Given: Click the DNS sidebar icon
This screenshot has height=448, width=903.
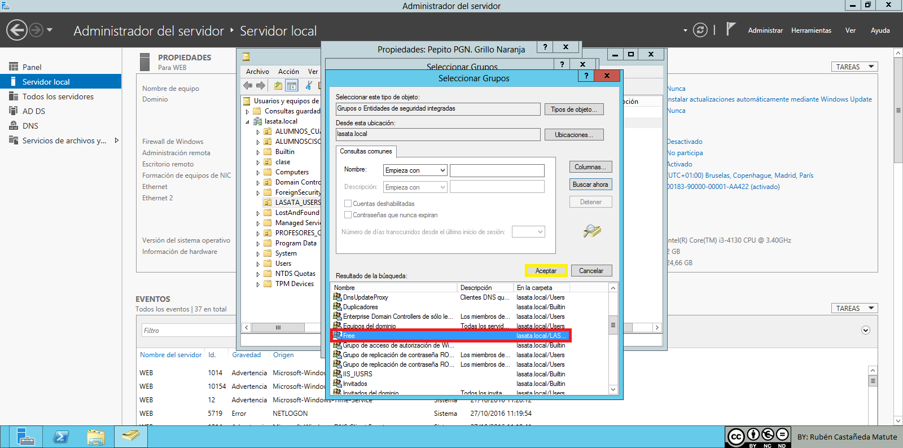Looking at the screenshot, I should pos(14,125).
